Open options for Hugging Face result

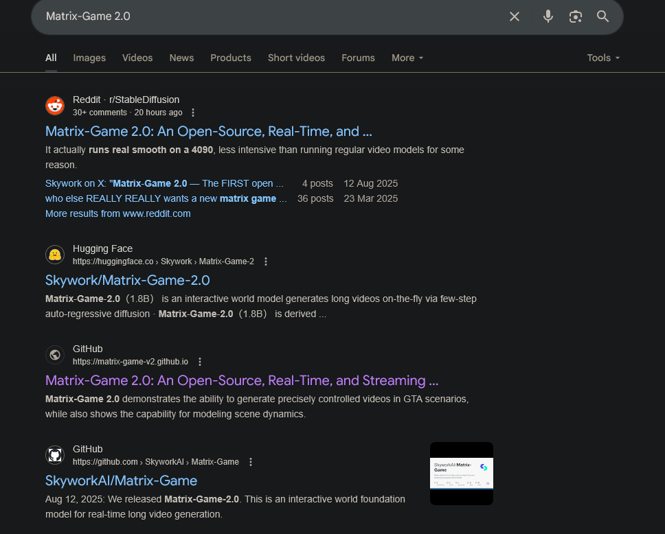(266, 262)
